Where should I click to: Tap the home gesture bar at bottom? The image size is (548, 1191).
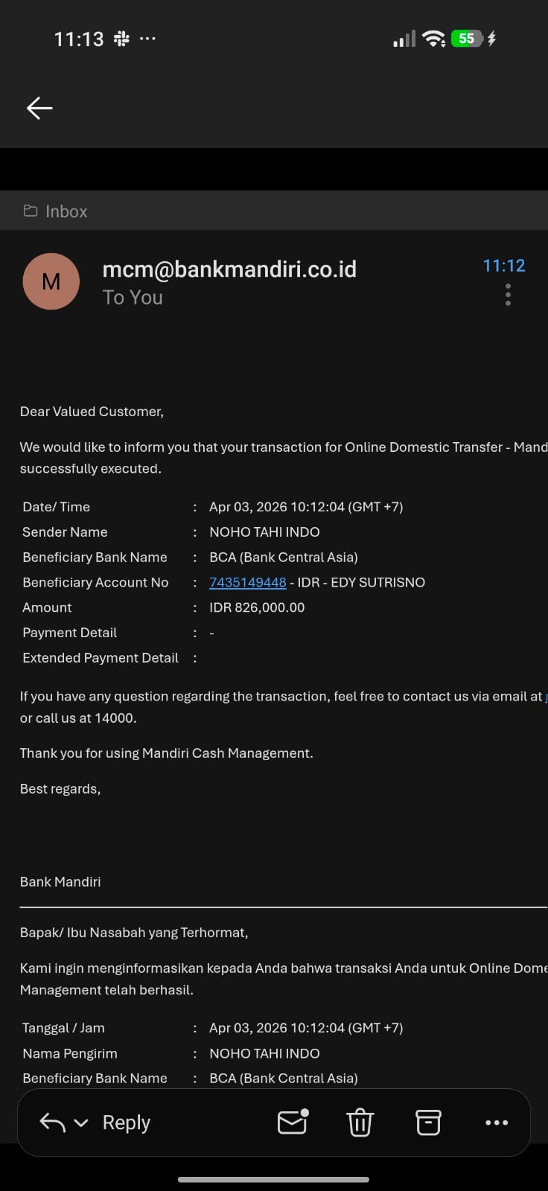pos(274,1179)
